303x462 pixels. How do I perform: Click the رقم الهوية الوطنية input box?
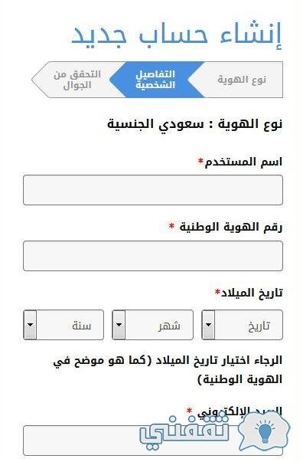point(153,256)
